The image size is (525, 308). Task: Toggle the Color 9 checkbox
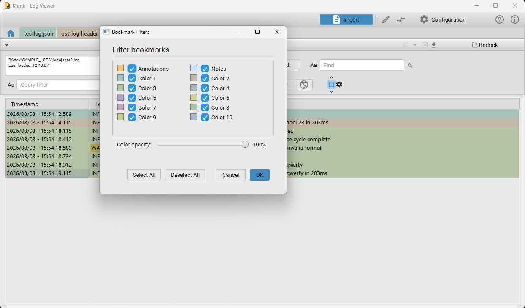(132, 117)
